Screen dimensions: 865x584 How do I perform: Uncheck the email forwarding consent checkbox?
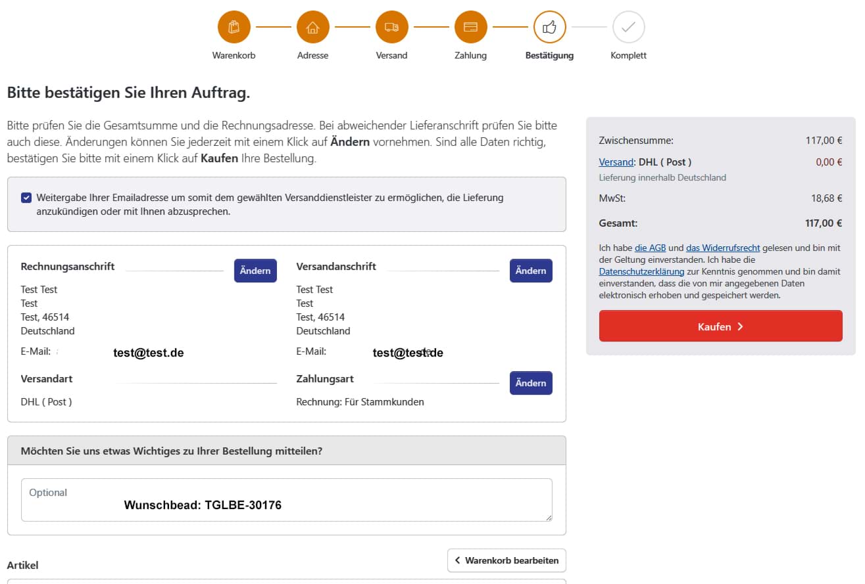26,198
